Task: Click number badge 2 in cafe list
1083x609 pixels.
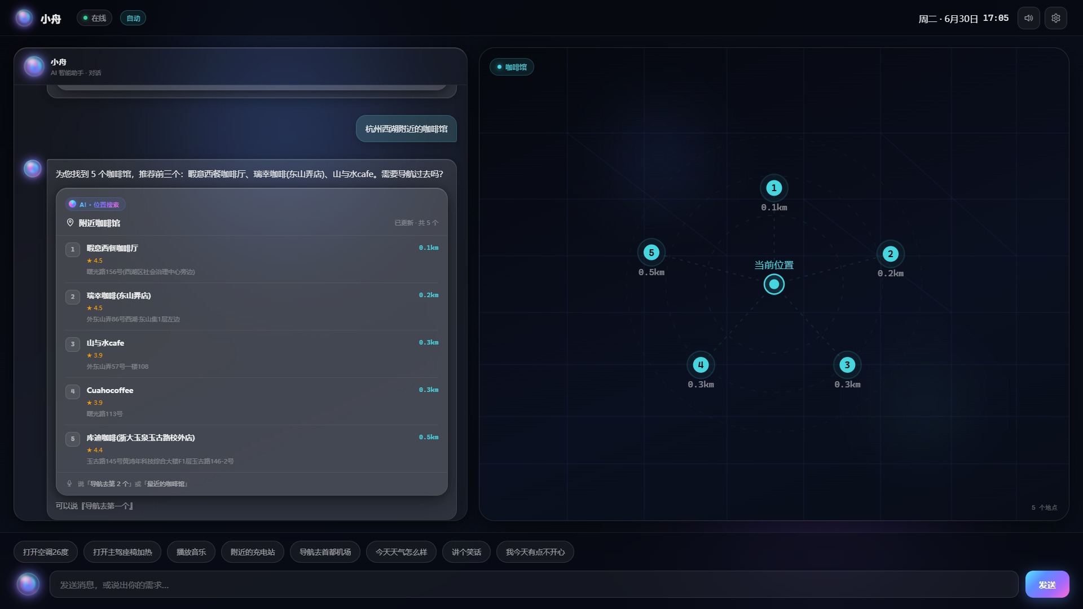Action: pyautogui.click(x=72, y=297)
